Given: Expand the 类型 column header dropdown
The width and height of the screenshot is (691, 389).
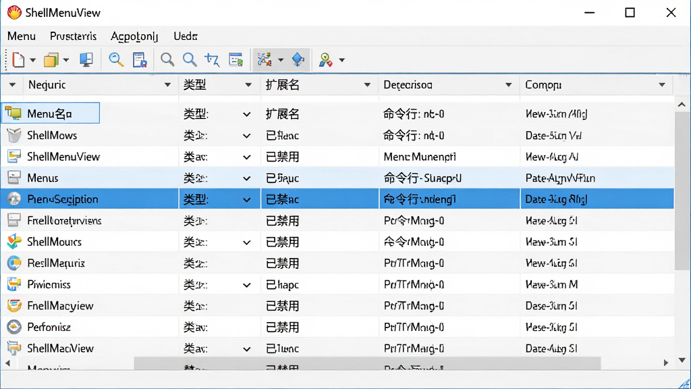Looking at the screenshot, I should [248, 84].
